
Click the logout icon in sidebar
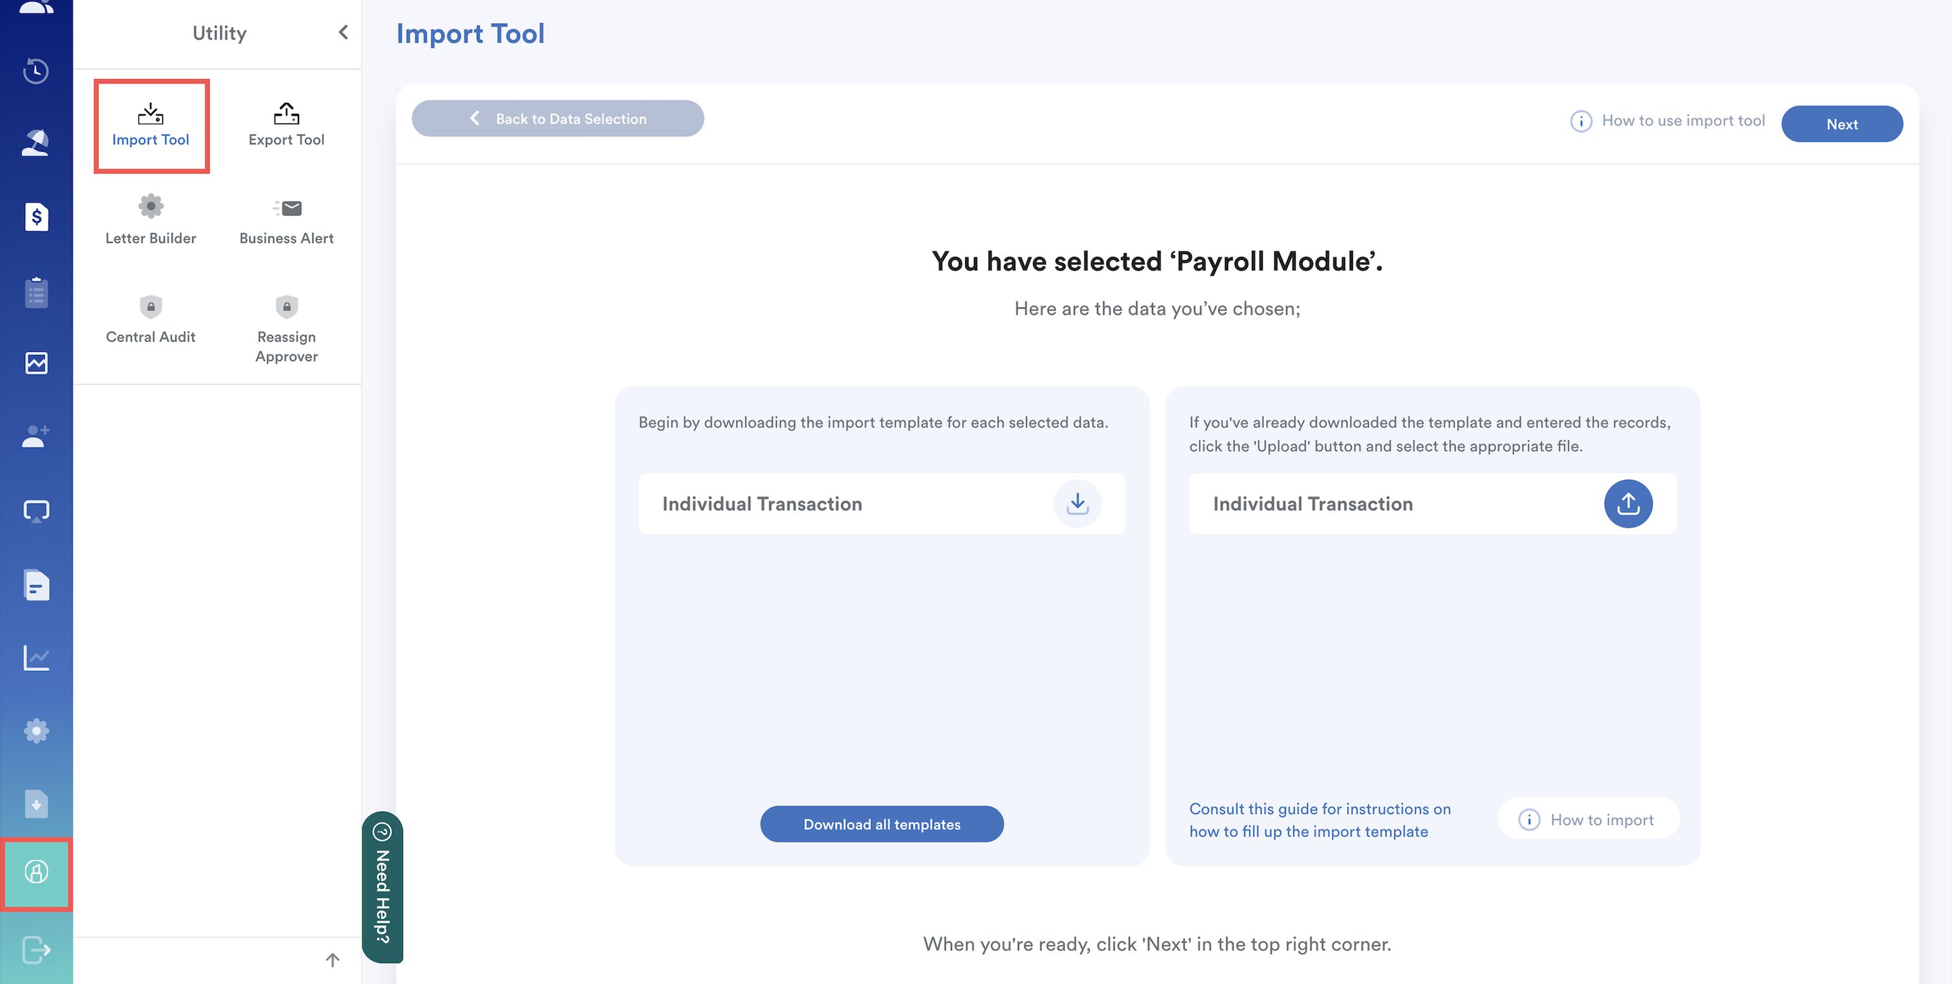pyautogui.click(x=36, y=949)
